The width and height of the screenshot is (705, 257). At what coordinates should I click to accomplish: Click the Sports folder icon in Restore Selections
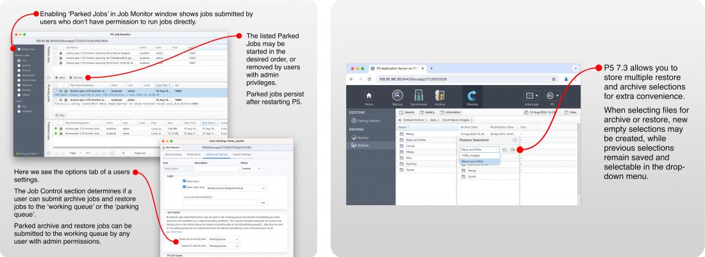point(463,176)
